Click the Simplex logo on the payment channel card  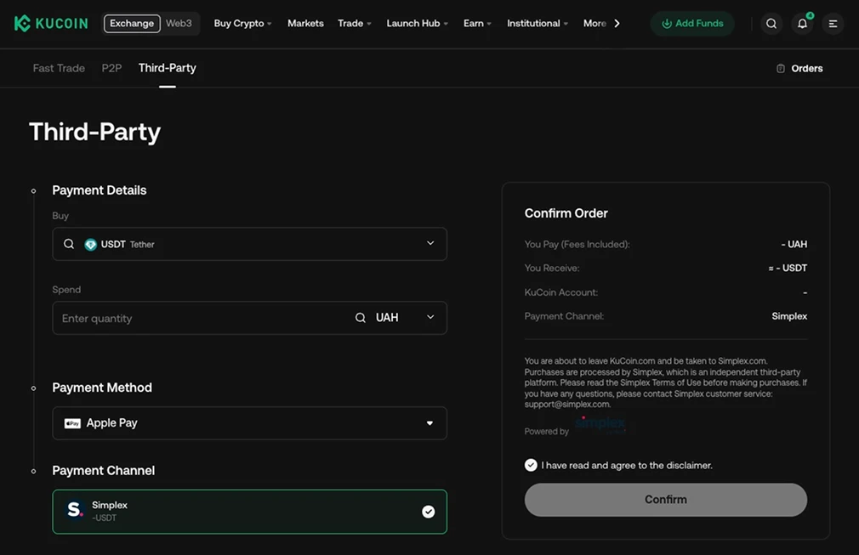75,510
